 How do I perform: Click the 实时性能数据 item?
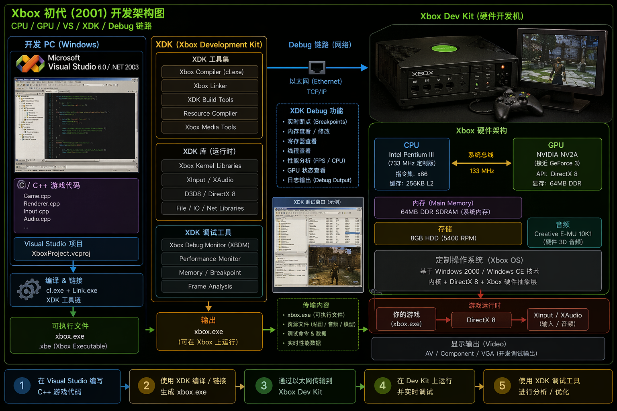point(302,343)
